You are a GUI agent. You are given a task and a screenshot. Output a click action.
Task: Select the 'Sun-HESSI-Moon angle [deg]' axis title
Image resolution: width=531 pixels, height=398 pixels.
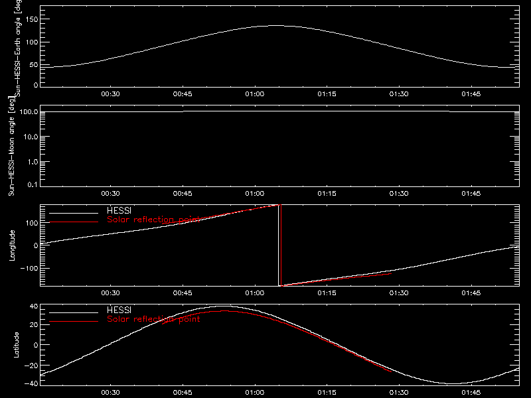tap(11, 146)
